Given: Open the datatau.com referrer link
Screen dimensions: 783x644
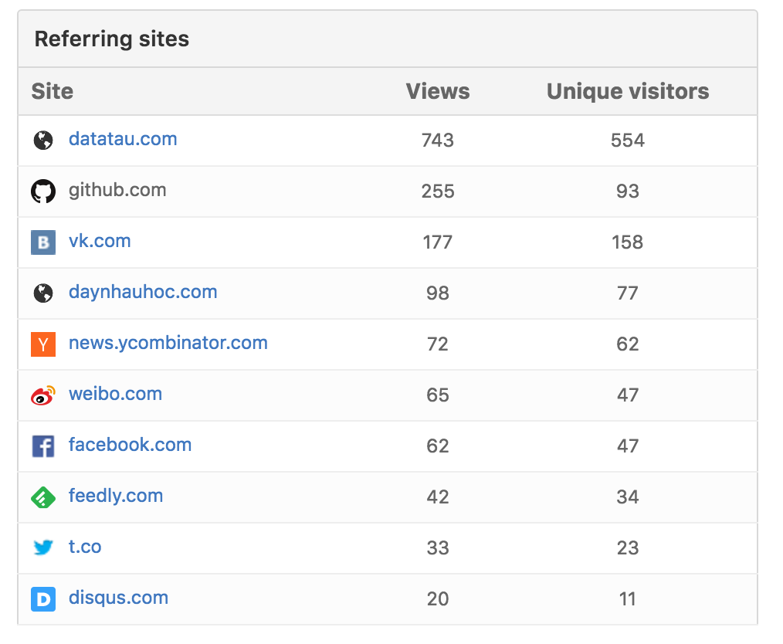Looking at the screenshot, I should 123,139.
